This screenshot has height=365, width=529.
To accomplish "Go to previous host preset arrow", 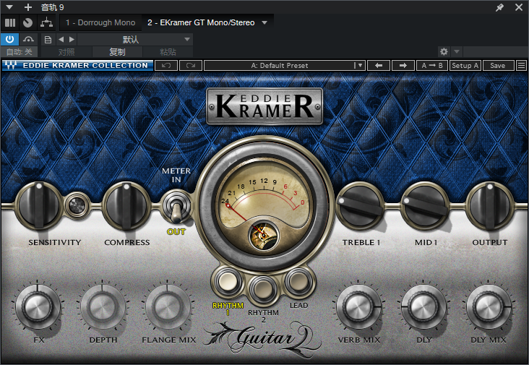I will tap(61, 40).
